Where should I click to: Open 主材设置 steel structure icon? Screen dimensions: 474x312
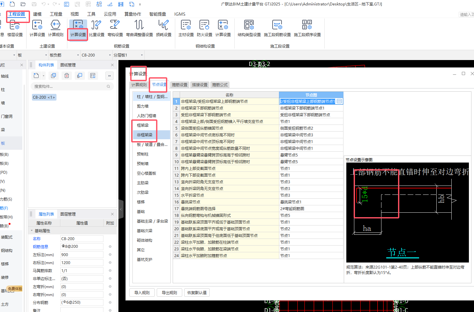pos(186,28)
